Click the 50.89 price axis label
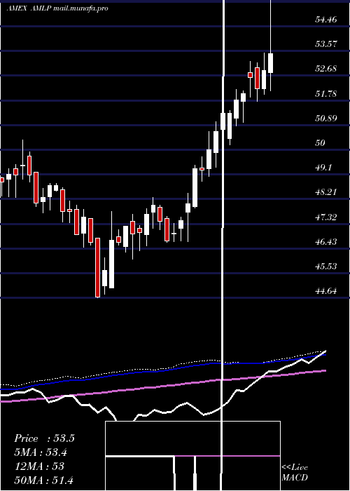 point(326,119)
